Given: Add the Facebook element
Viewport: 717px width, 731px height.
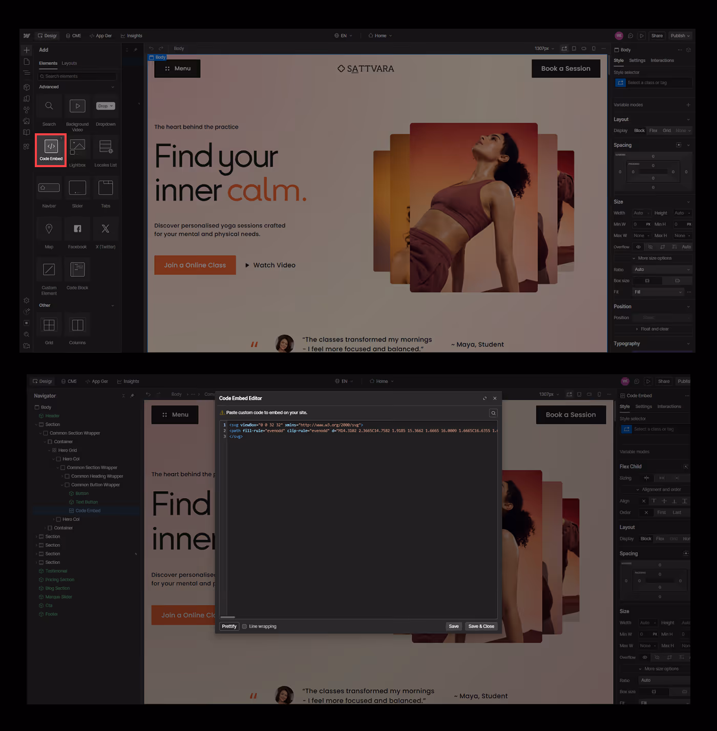Looking at the screenshot, I should coord(77,233).
